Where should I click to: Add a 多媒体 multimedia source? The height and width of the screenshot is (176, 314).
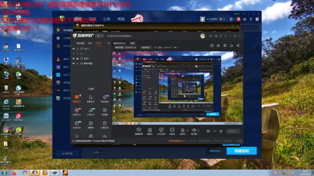pyautogui.click(x=172, y=131)
